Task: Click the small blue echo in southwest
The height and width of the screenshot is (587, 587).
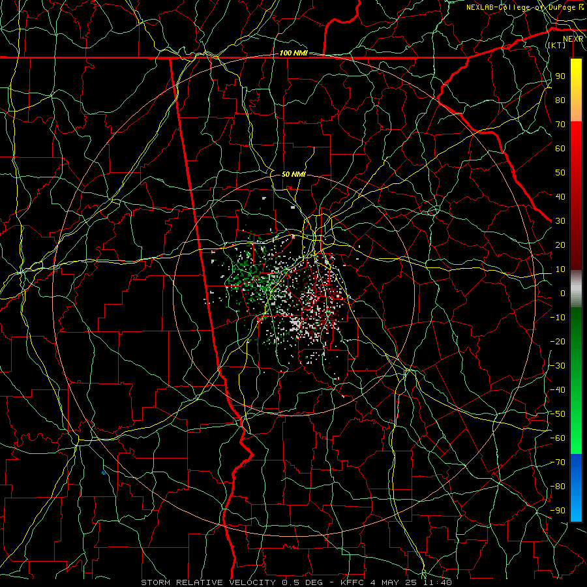Action: (104, 473)
